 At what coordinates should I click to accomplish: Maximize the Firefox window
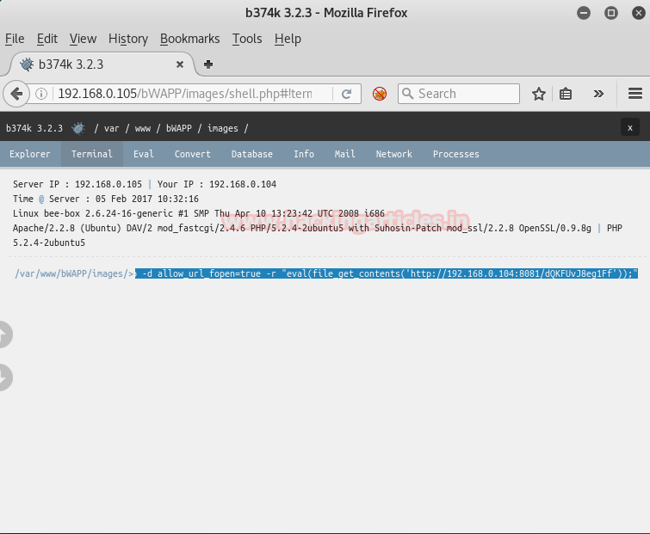click(611, 13)
